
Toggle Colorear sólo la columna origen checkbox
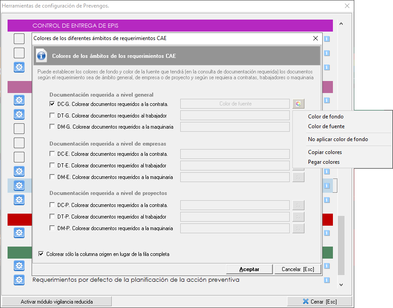tap(41, 254)
